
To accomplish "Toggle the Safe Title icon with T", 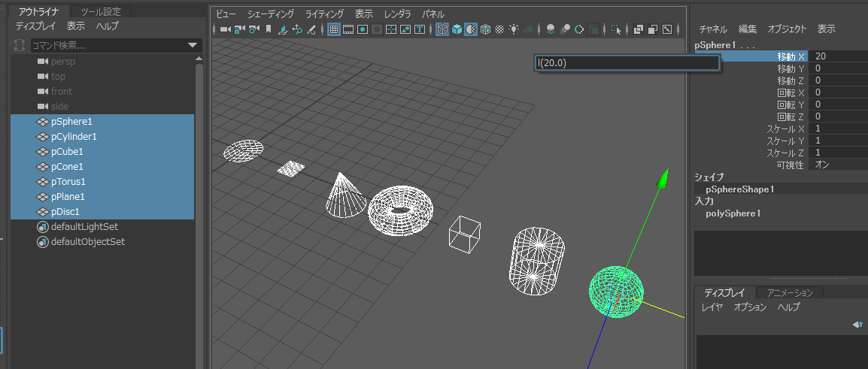I will pos(420,29).
